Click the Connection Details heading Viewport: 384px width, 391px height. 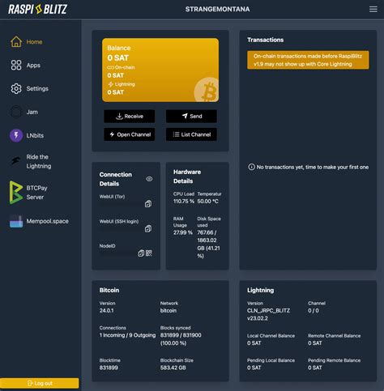(116, 179)
